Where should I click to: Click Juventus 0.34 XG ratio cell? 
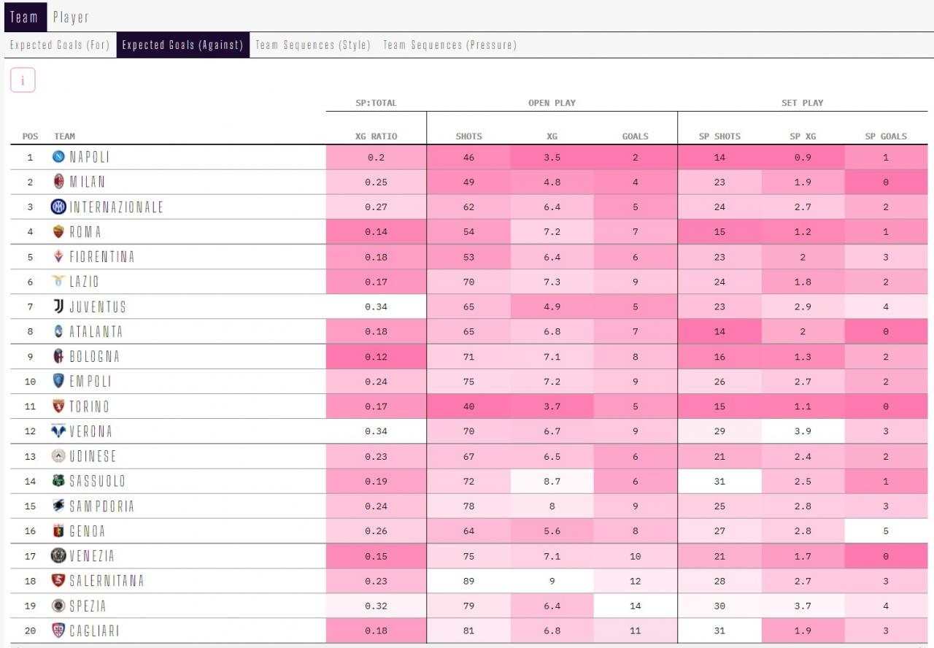click(377, 306)
